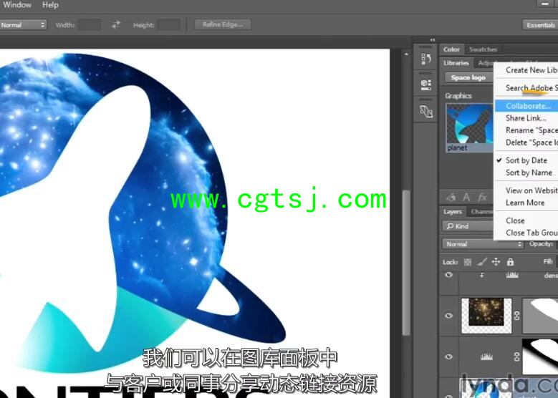This screenshot has width=558, height=398.
Task: Toggle the Sort by Date option
Action: pos(526,160)
